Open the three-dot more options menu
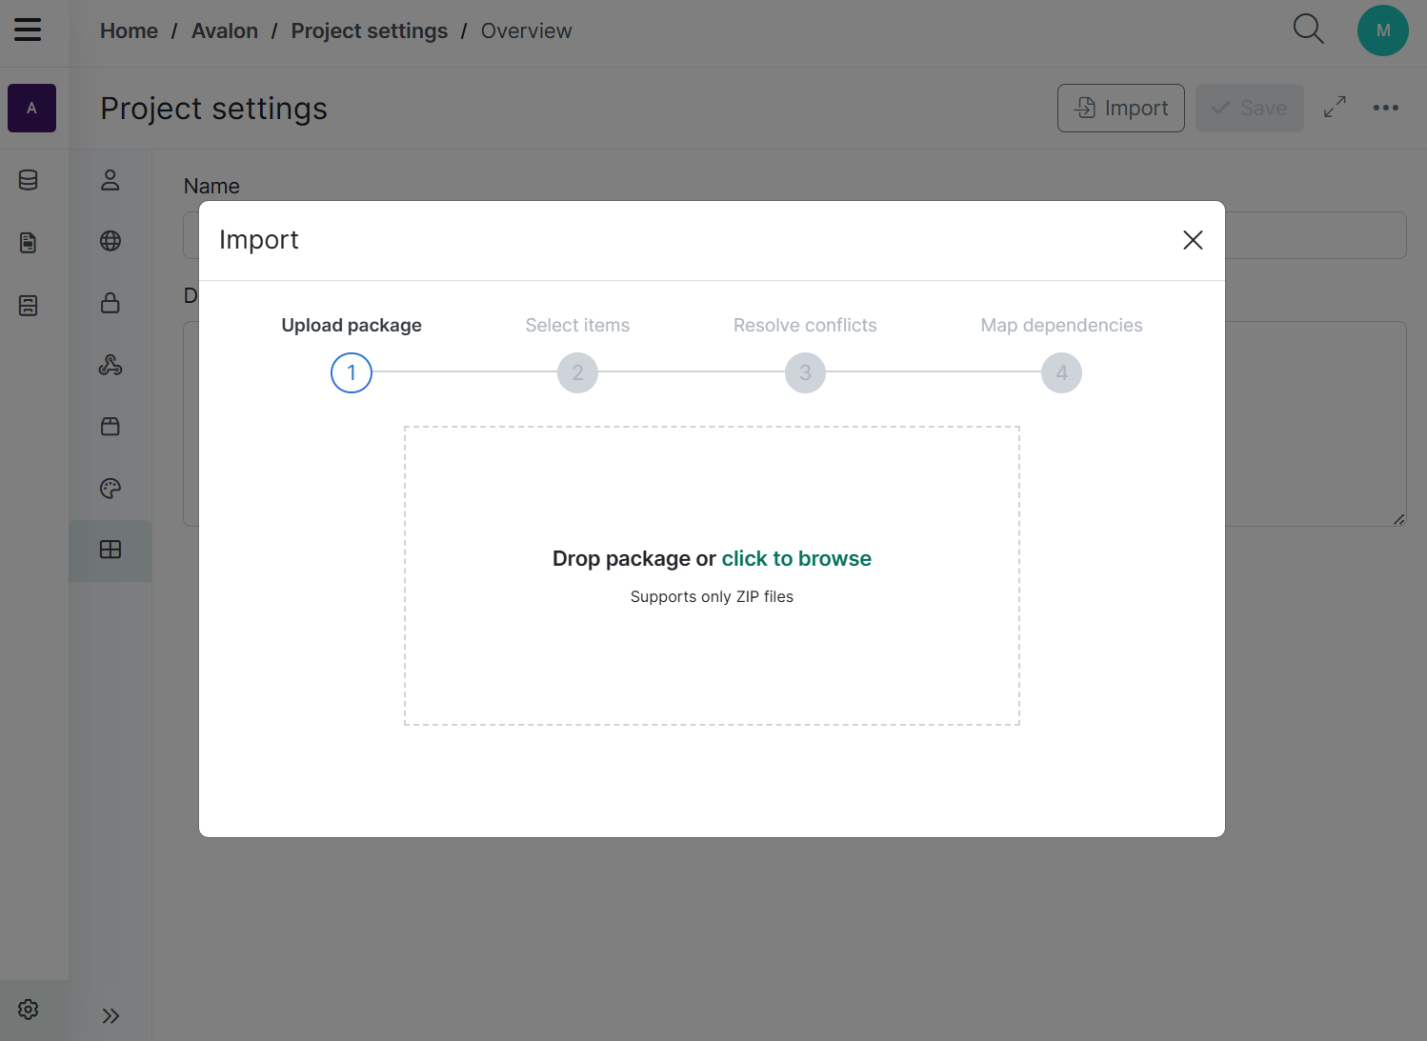The image size is (1427, 1041). [1385, 108]
